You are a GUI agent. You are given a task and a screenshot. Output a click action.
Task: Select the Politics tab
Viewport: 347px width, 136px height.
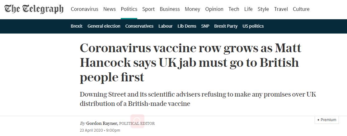pyautogui.click(x=129, y=9)
